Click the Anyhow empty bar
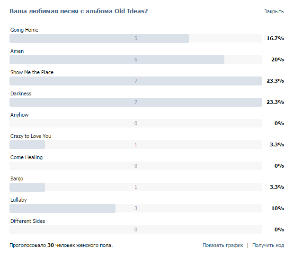The width and height of the screenshot is (293, 255). click(x=136, y=123)
